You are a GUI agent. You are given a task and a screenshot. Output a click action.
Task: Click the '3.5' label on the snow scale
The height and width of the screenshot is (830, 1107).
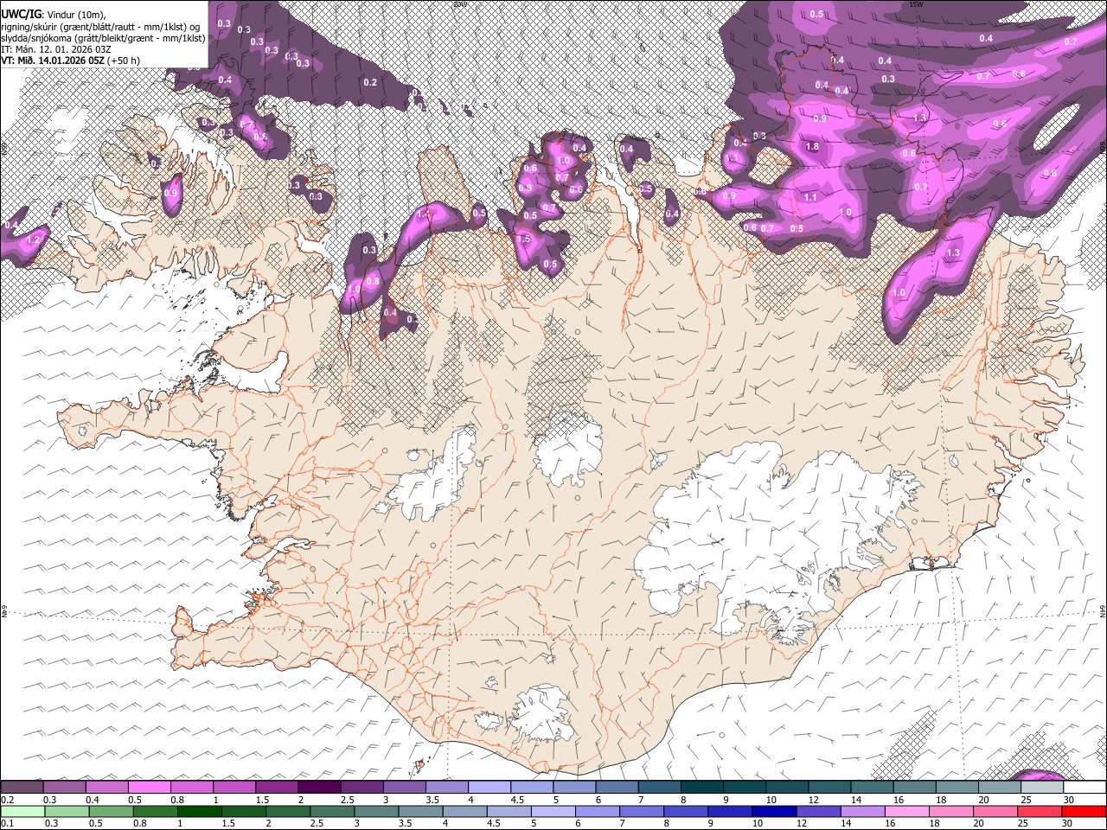432,800
